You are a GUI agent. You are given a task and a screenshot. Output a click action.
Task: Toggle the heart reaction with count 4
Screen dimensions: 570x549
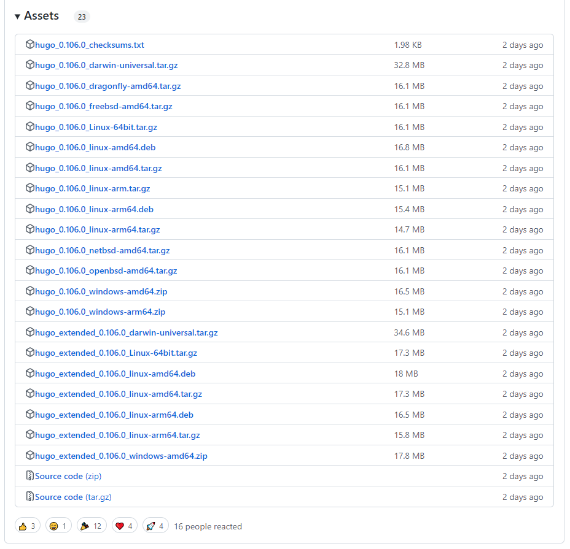point(124,526)
